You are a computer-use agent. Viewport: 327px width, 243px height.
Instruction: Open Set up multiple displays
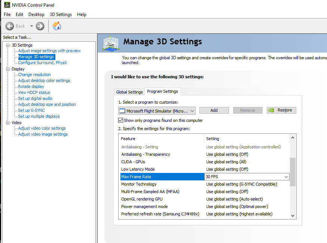click(39, 116)
